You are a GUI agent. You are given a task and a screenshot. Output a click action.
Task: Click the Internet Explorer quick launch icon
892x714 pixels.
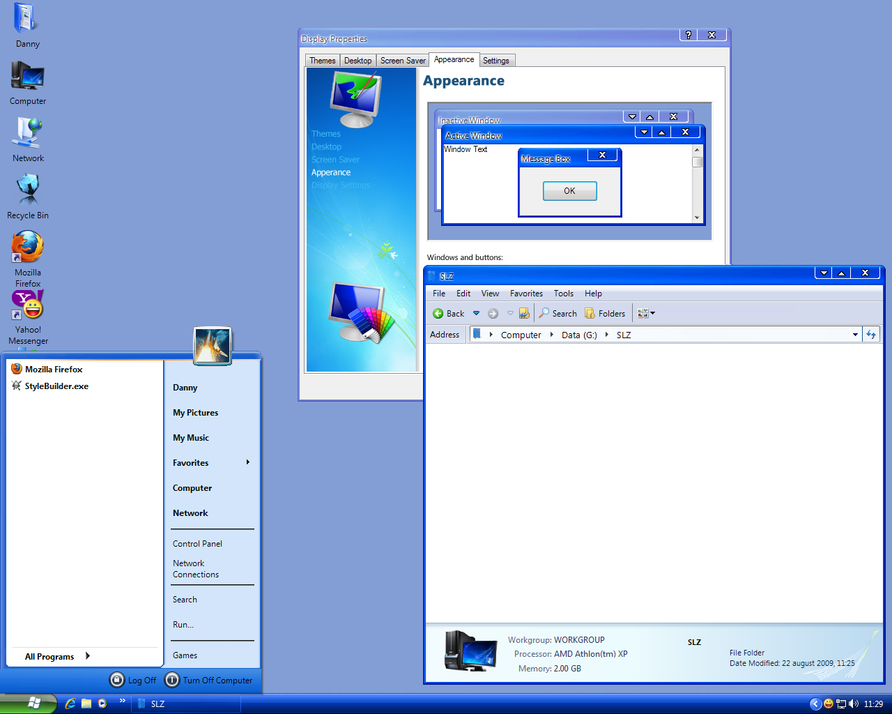pos(70,704)
